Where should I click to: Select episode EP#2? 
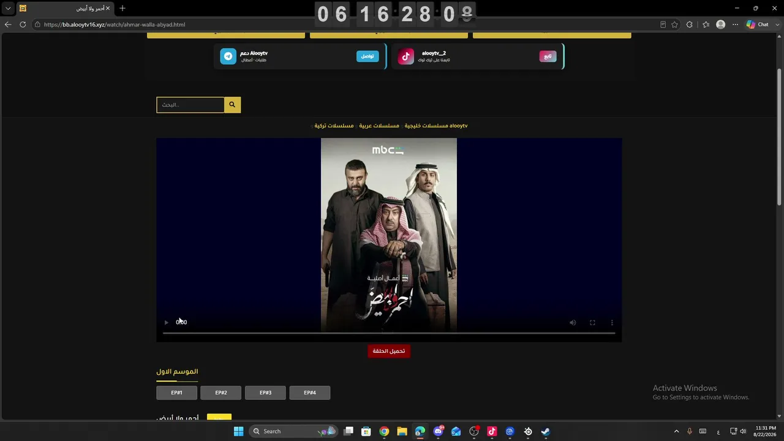221,393
